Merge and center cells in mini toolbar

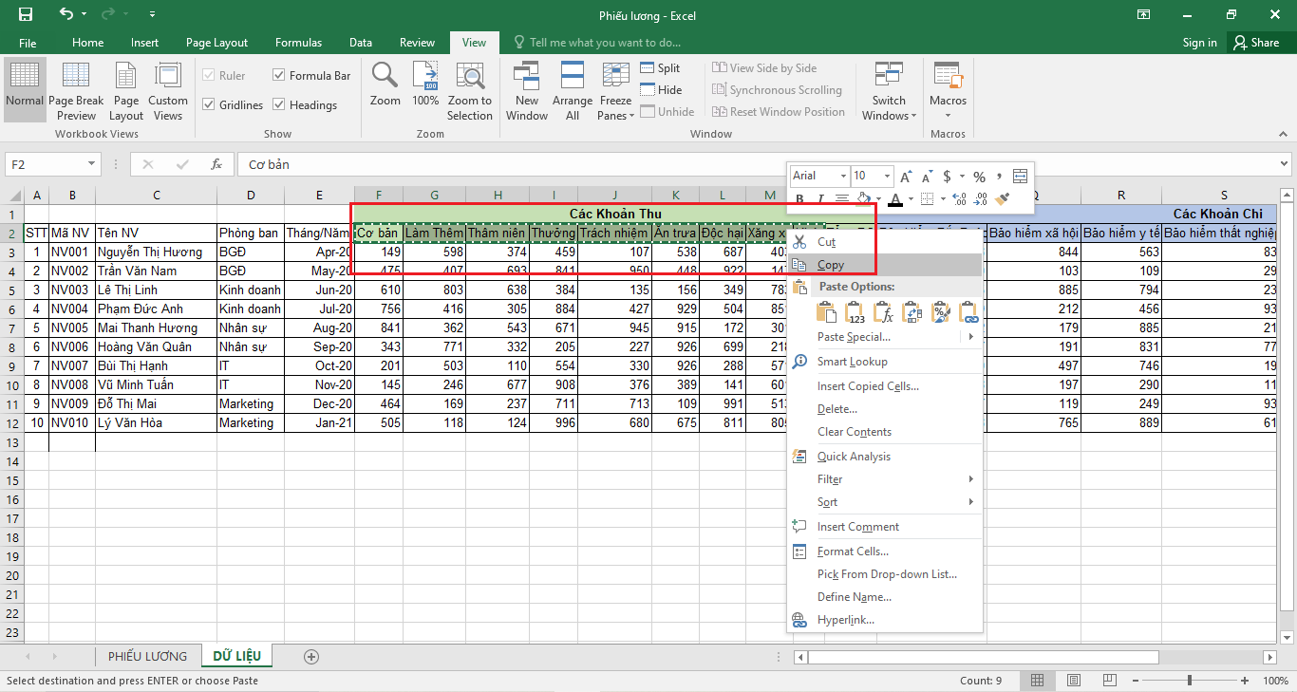point(1020,177)
